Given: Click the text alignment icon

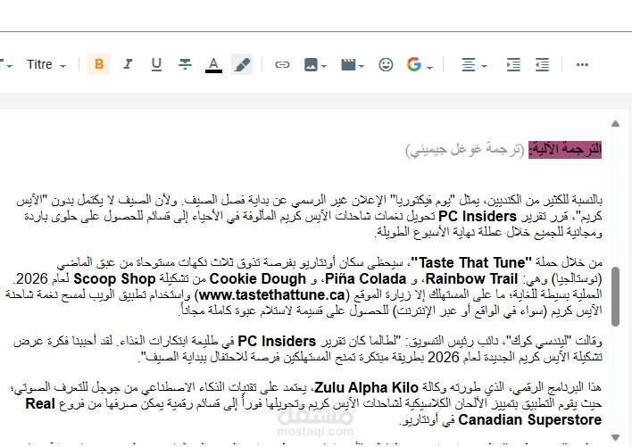Looking at the screenshot, I should pos(469,64).
